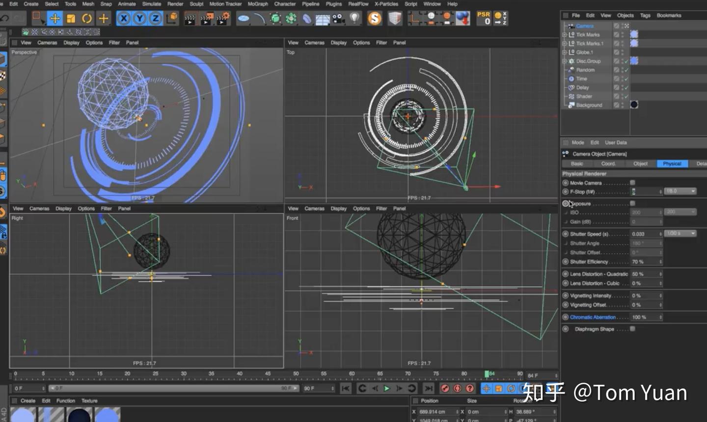
Task: Expand the Tick Marks object
Action: tap(565, 35)
